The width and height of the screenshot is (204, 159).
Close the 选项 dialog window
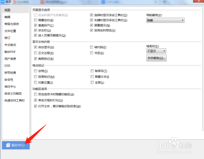point(199,1)
